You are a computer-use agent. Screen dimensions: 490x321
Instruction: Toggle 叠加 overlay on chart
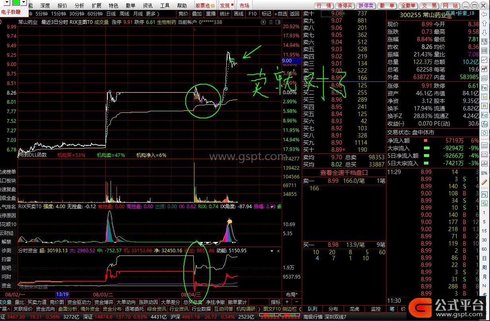[197, 14]
